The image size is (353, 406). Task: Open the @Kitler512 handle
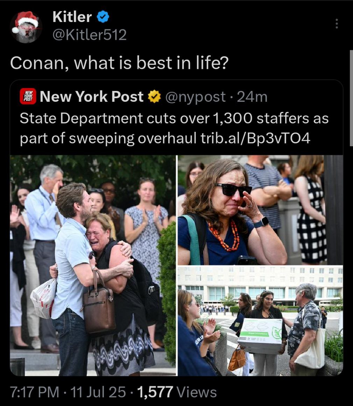pos(90,35)
